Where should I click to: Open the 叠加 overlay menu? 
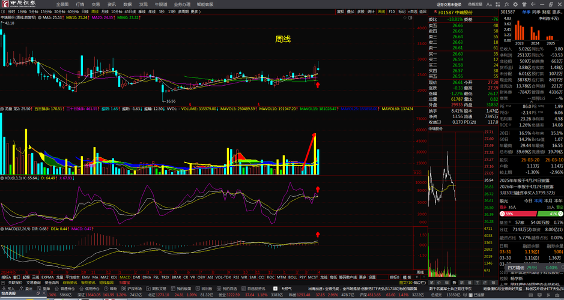click(x=351, y=11)
